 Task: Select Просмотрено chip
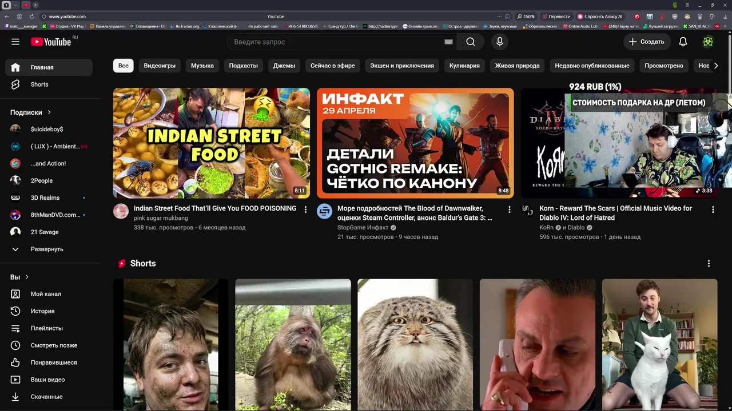click(x=664, y=66)
